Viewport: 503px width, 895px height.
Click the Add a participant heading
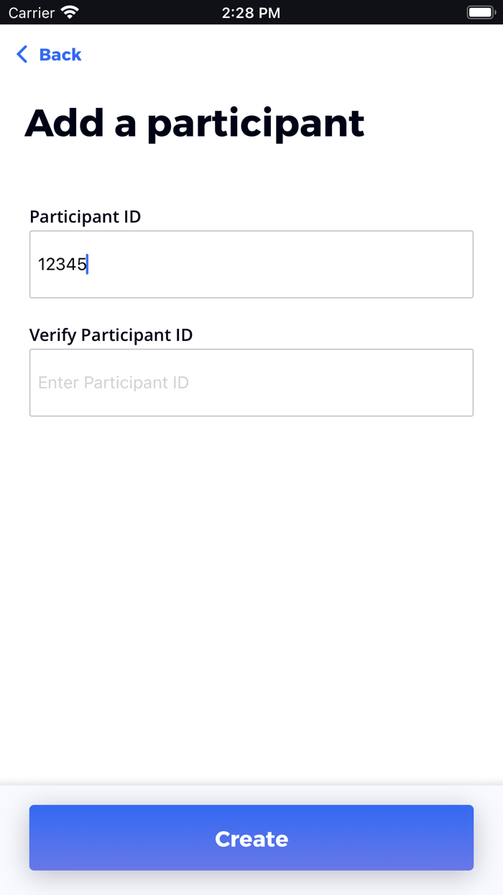[x=195, y=123]
